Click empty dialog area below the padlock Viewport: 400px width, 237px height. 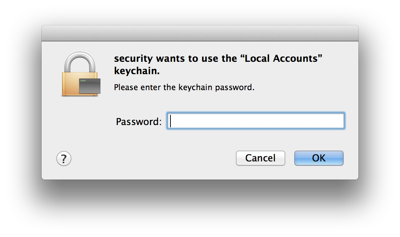(79, 122)
